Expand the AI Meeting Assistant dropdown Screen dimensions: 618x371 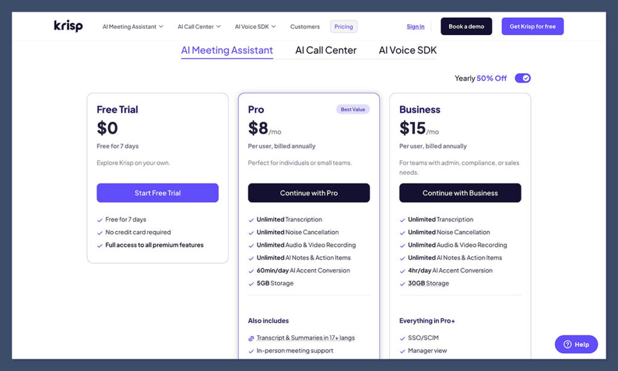click(132, 26)
